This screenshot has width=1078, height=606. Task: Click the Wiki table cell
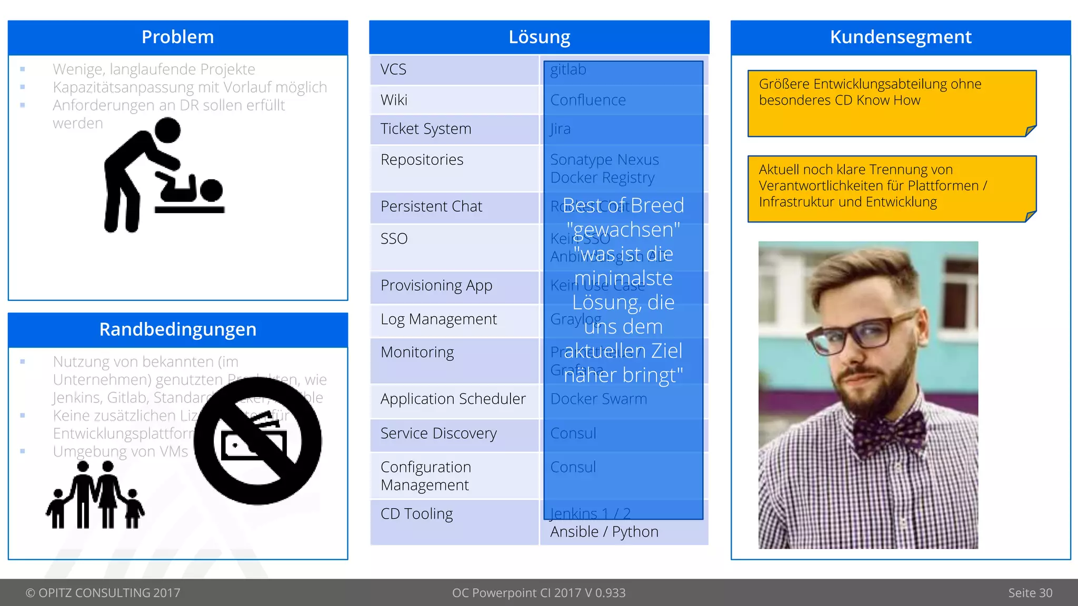coord(454,100)
